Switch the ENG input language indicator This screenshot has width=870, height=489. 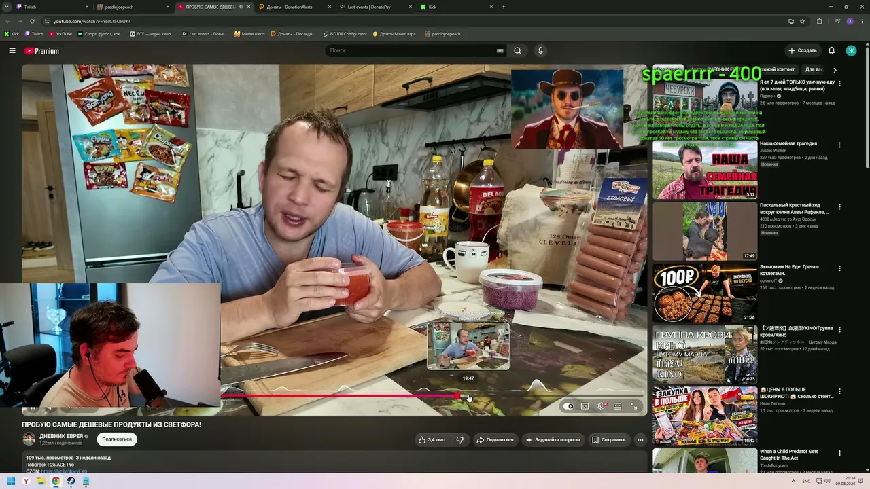coord(807,482)
